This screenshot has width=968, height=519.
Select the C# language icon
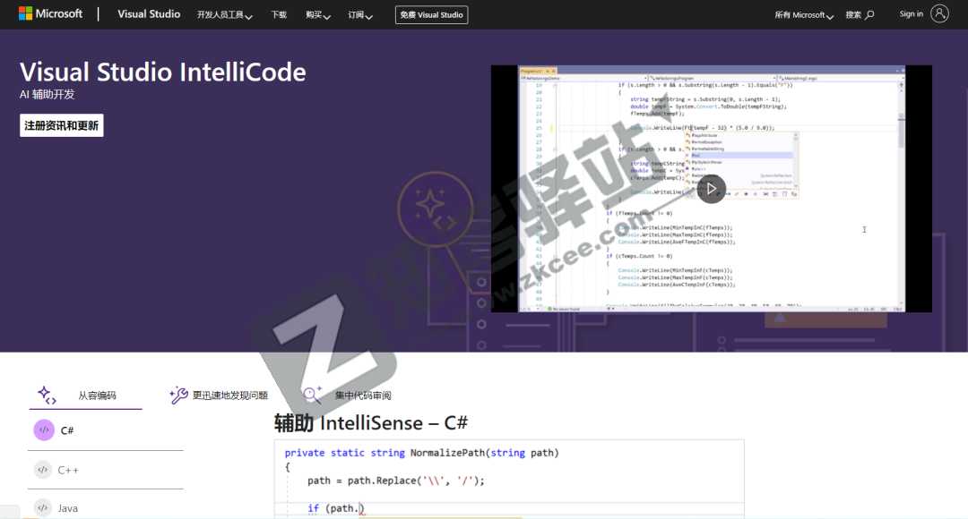[42, 430]
